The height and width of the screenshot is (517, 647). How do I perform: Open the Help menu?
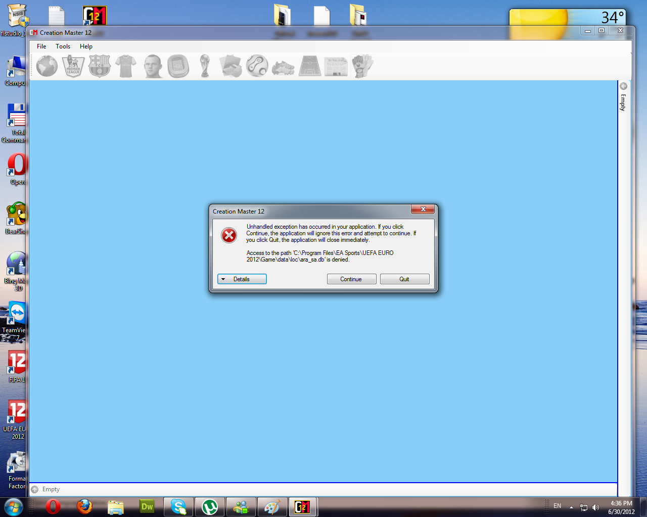[86, 46]
